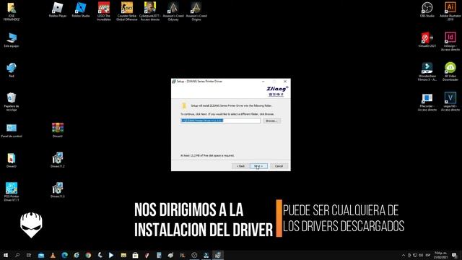Viewport: 462px width, 260px height.
Task: Select the DriverU WinRAR archive icon
Action: [58, 130]
